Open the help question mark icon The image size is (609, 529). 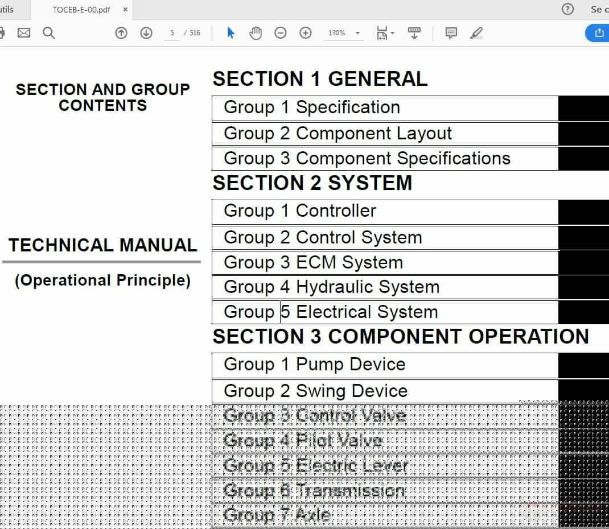pyautogui.click(x=567, y=9)
